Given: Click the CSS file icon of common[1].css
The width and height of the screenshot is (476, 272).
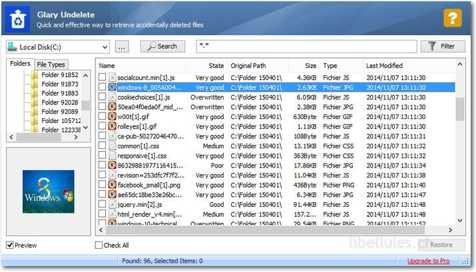Looking at the screenshot, I should [x=113, y=146].
